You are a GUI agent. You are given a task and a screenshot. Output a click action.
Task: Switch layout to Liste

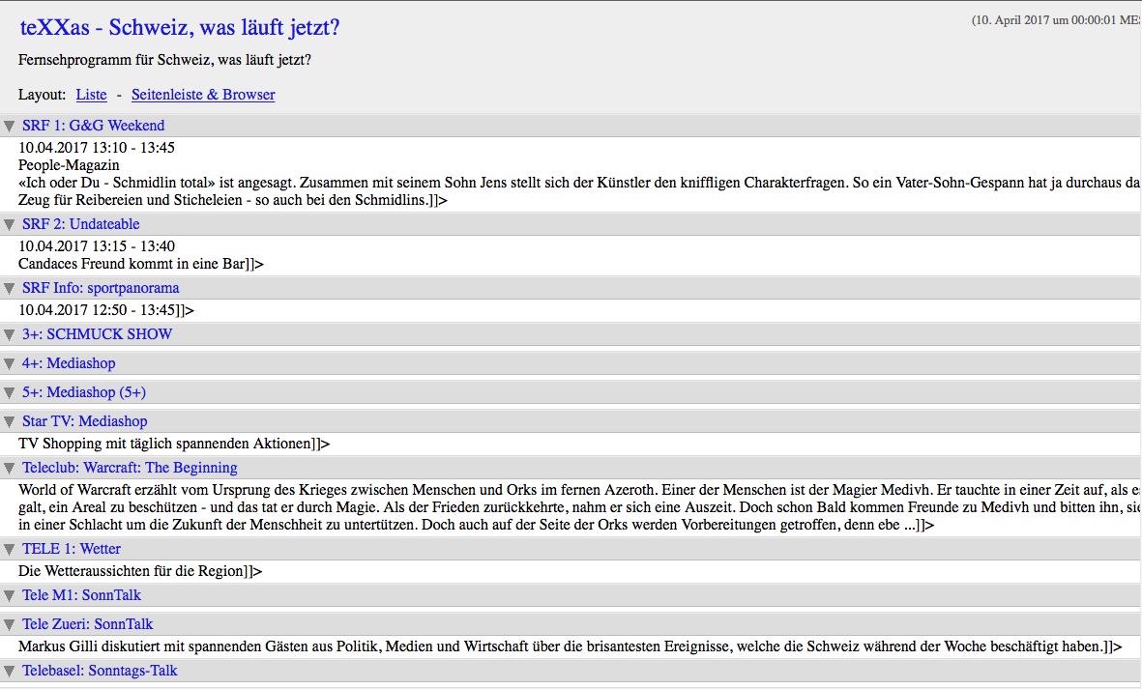91,95
